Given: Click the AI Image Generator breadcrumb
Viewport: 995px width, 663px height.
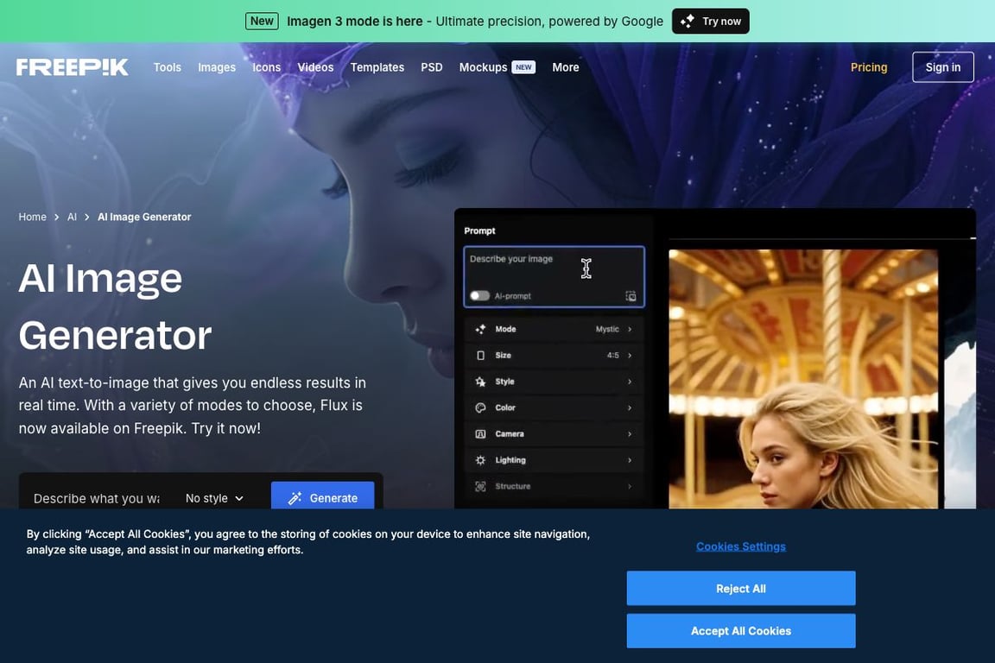Looking at the screenshot, I should (144, 217).
